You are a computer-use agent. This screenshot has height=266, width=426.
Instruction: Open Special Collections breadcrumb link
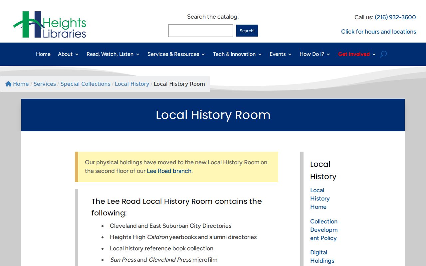pos(85,84)
